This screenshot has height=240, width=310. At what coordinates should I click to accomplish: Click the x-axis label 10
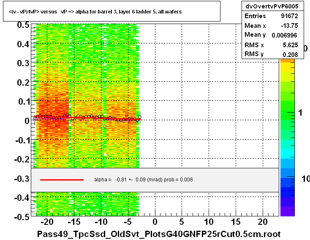click(209, 222)
